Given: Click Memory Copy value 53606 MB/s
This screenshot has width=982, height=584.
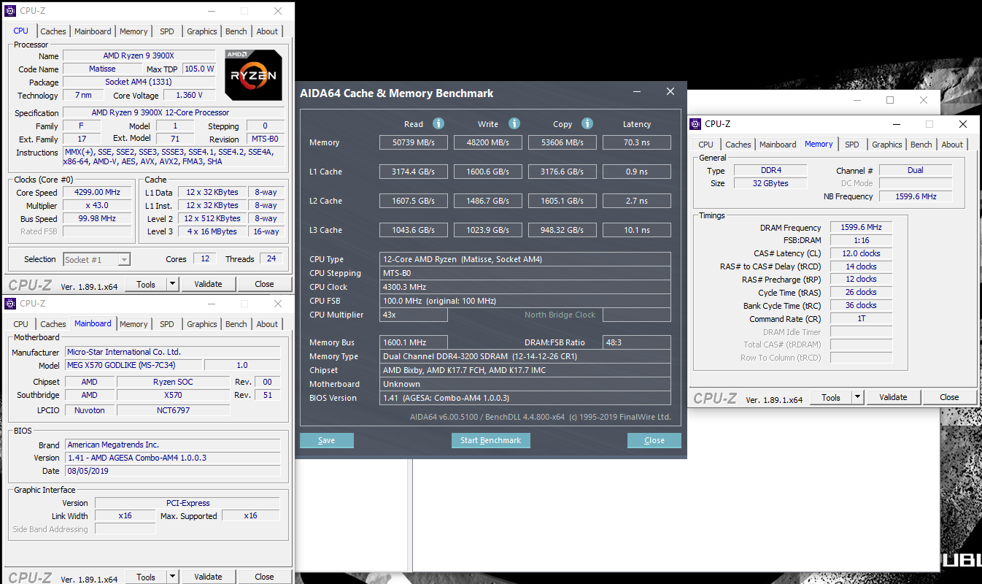Looking at the screenshot, I should point(562,142).
